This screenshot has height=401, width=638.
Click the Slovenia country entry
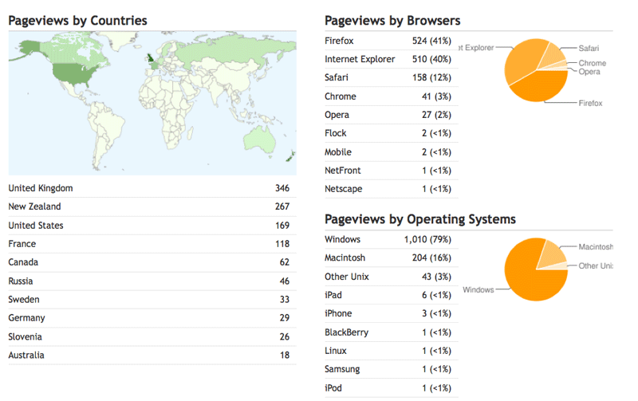pyautogui.click(x=152, y=336)
